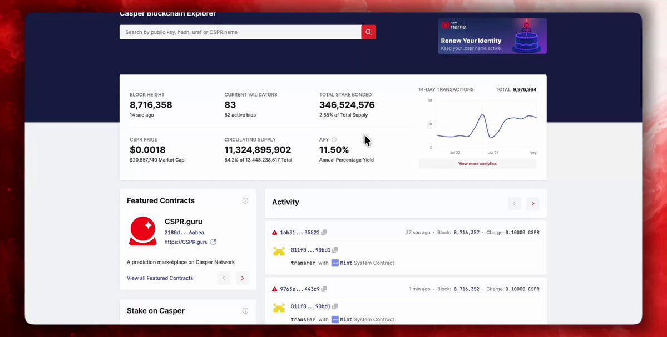This screenshot has height=337, width=667.
Task: Click the info icon beside APY
Action: pos(334,140)
